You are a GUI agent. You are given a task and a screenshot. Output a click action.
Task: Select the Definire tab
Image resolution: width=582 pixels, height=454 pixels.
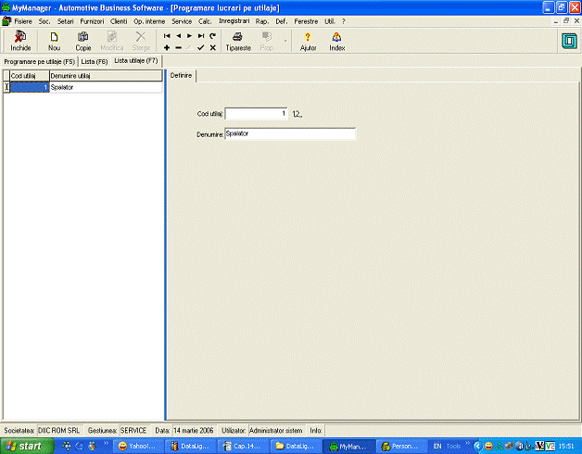coord(182,75)
